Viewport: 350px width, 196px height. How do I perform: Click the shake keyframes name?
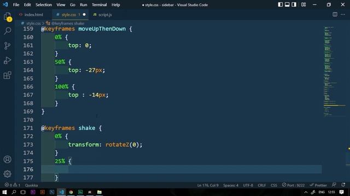(87, 128)
